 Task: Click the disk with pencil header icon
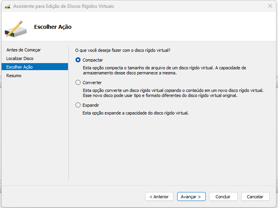click(16, 28)
